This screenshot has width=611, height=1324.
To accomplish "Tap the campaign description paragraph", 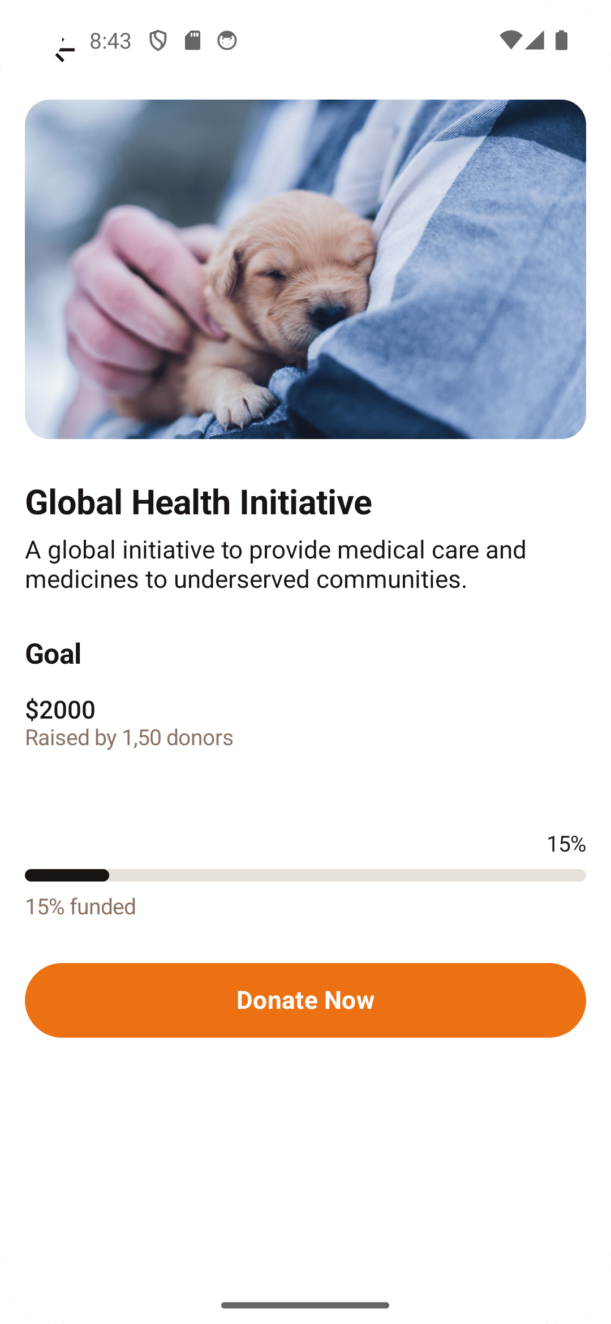I will tap(276, 564).
